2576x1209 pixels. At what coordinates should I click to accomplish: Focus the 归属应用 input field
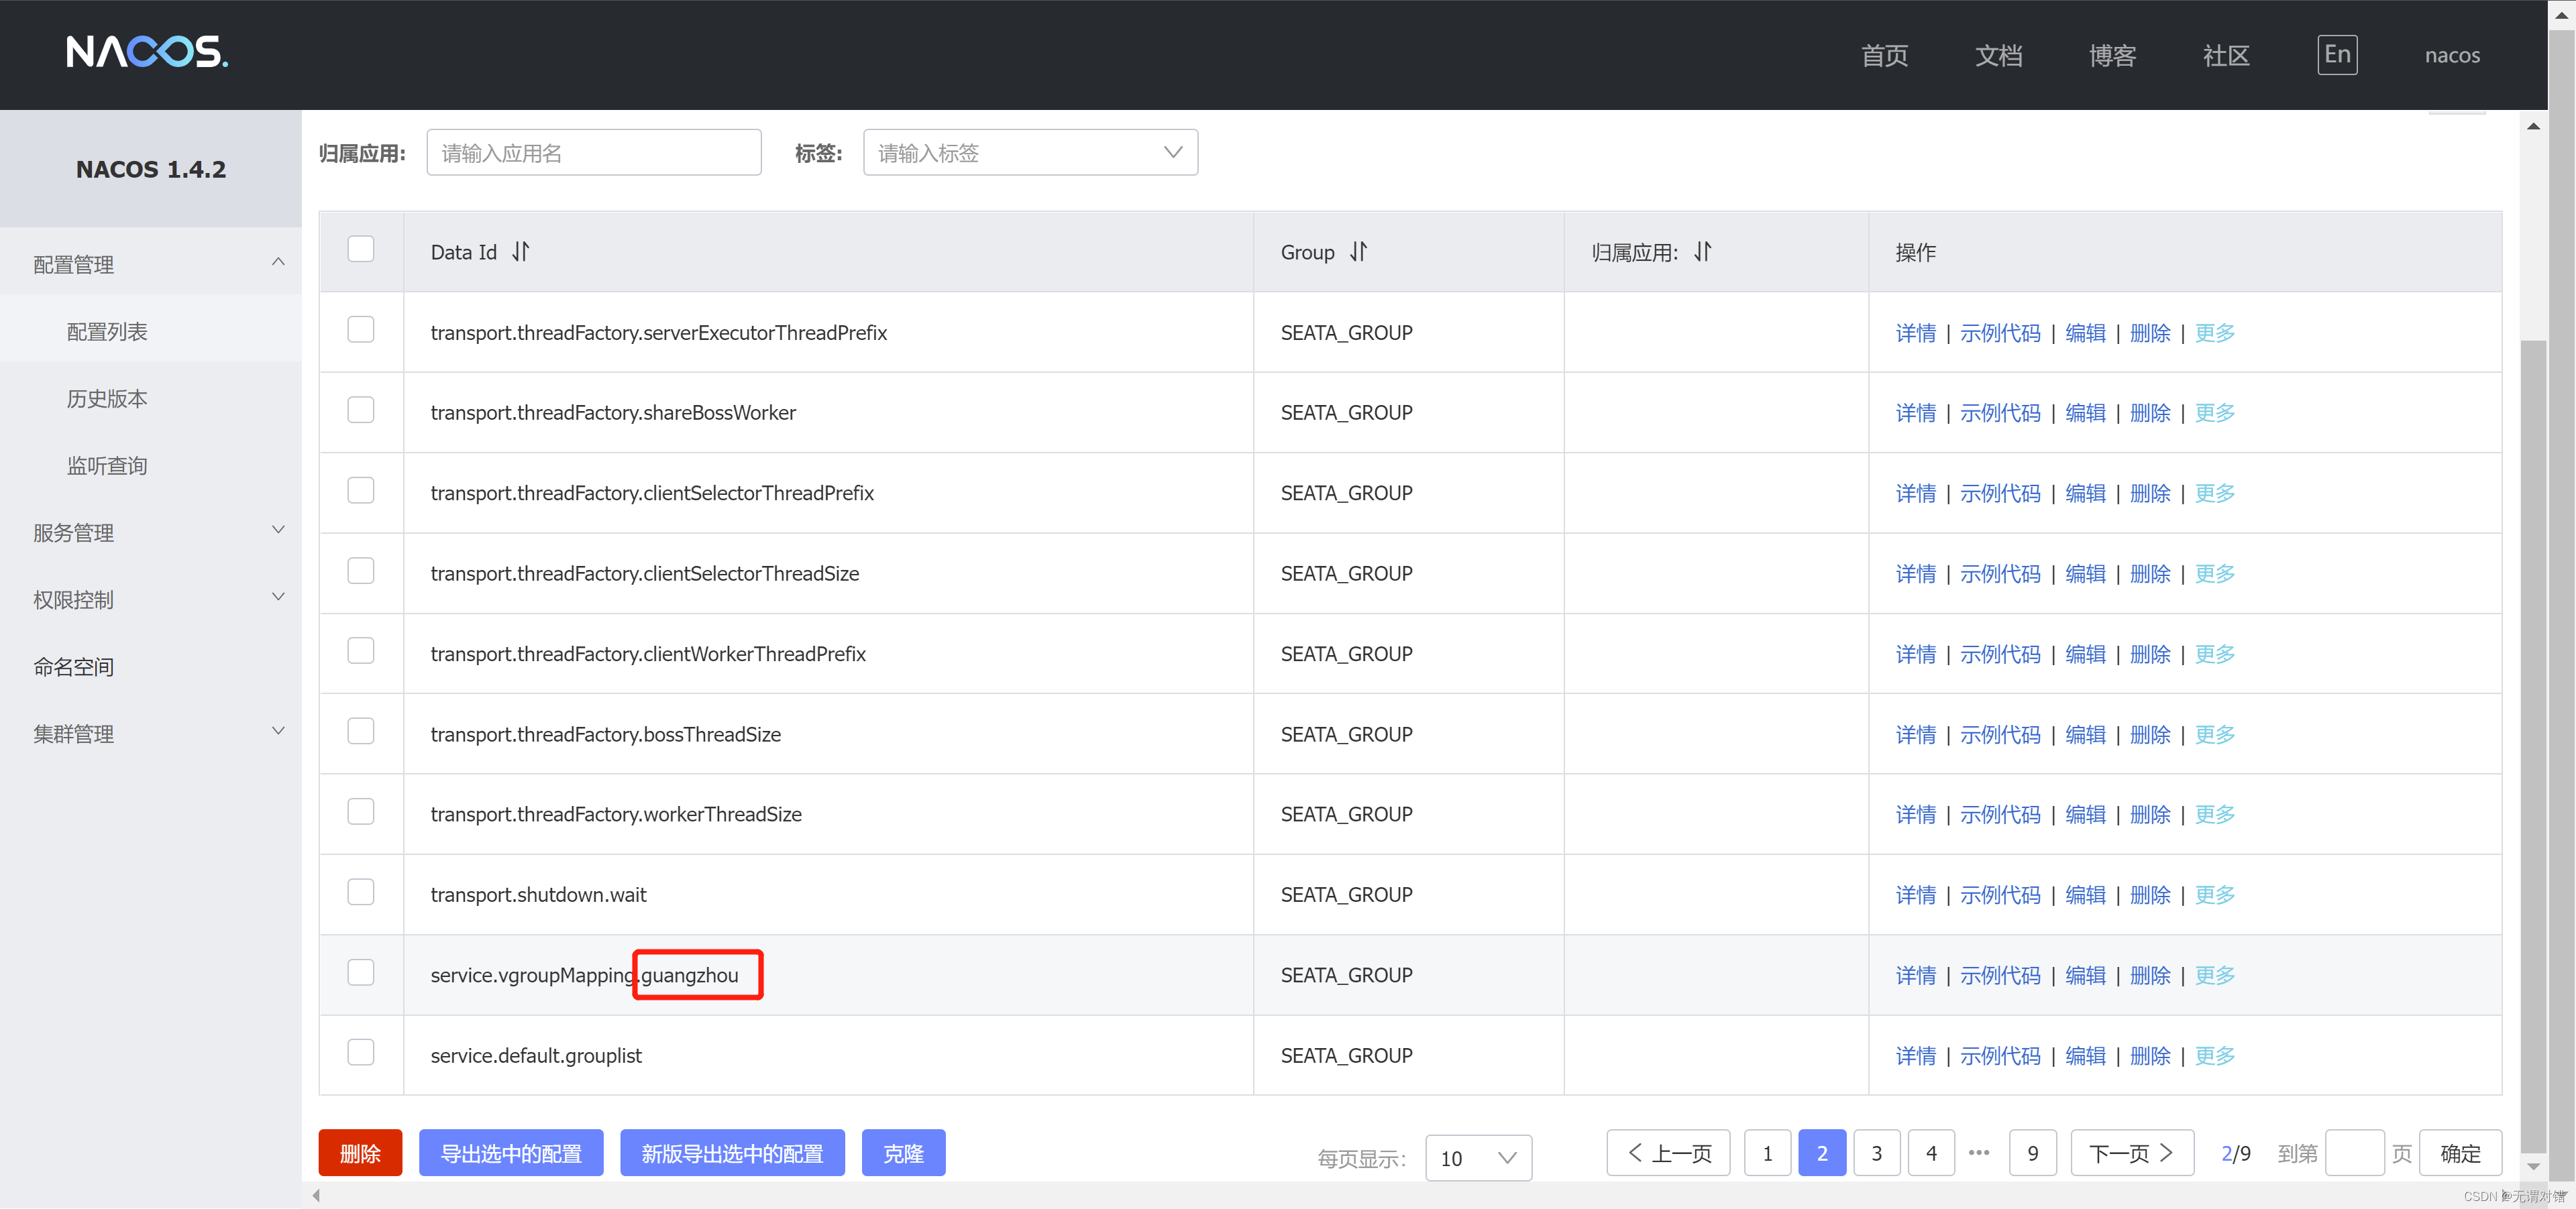click(x=594, y=153)
